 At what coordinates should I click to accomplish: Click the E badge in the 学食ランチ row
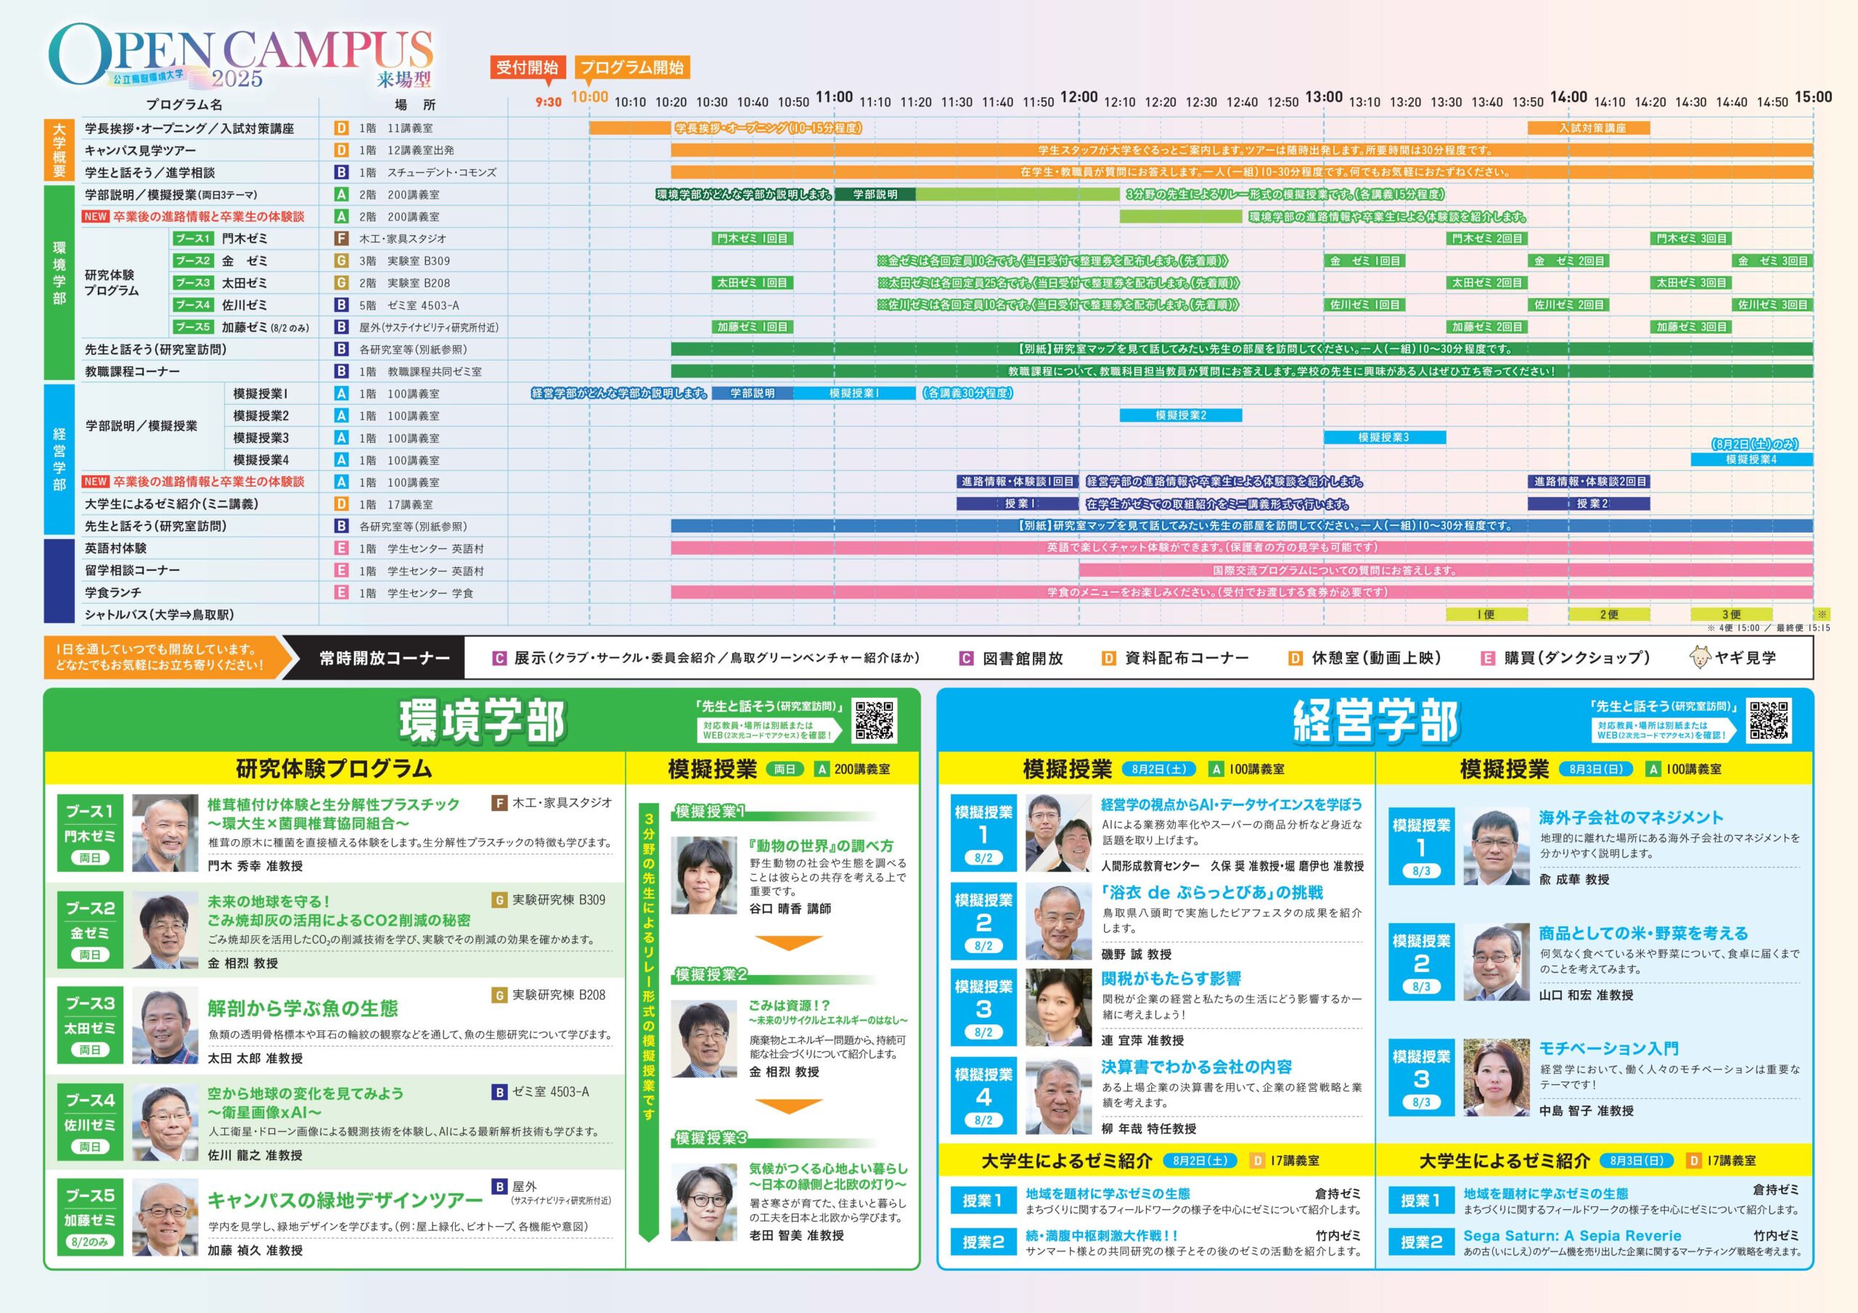[342, 592]
